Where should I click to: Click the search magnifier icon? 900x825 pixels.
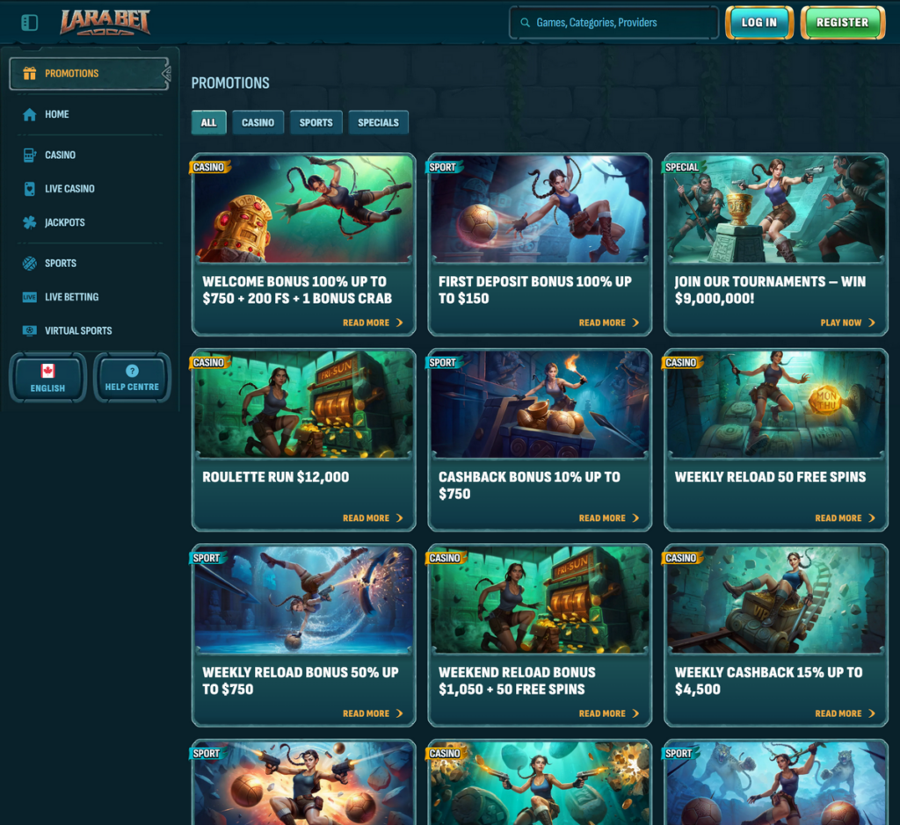point(525,23)
